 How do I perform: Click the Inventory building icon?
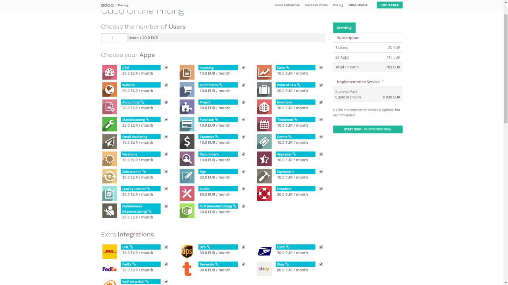[264, 107]
